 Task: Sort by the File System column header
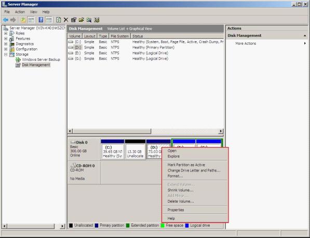coord(119,36)
